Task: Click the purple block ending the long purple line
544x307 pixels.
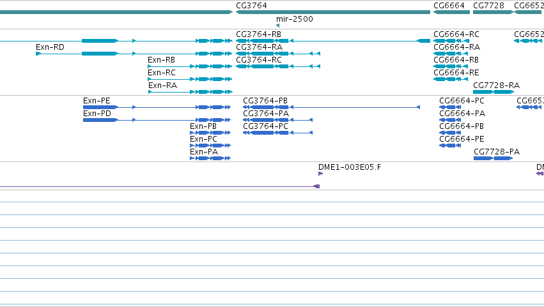Action: tap(316, 186)
